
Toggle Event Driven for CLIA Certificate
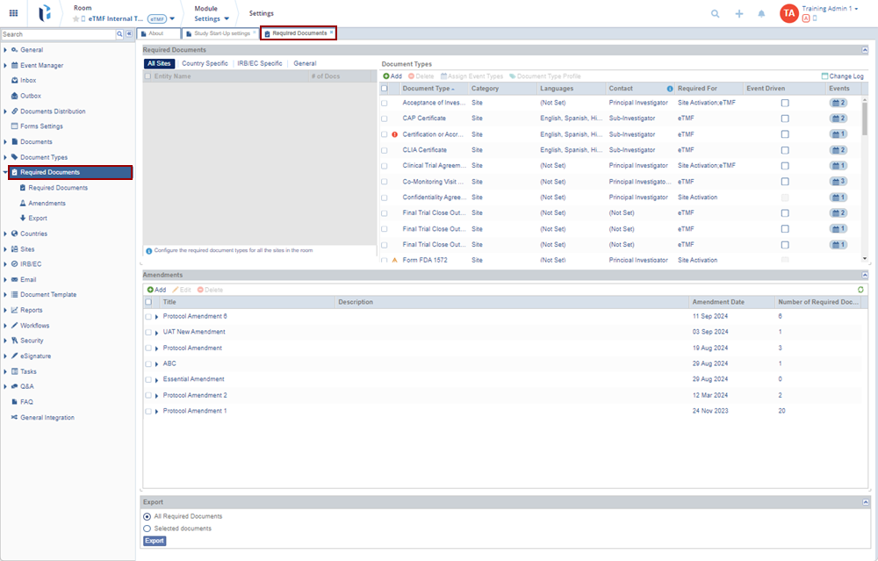785,150
